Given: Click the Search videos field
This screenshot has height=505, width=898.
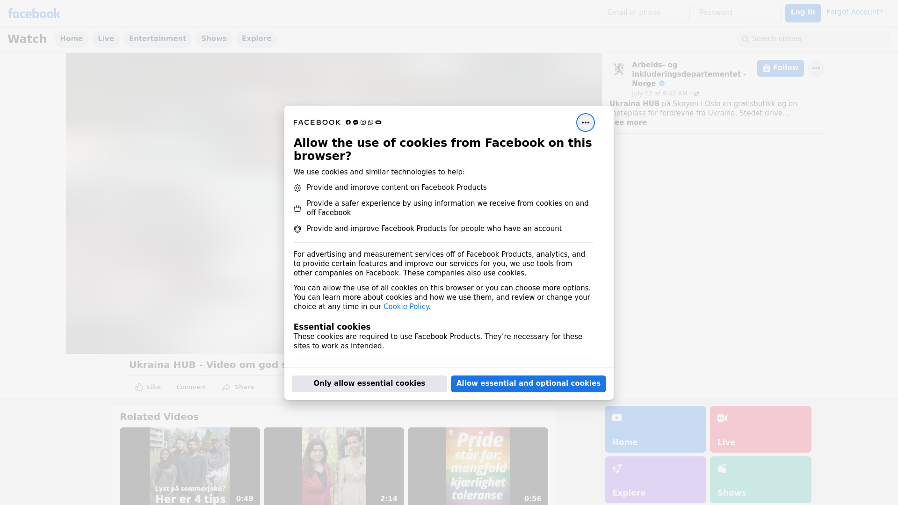Looking at the screenshot, I should point(814,39).
